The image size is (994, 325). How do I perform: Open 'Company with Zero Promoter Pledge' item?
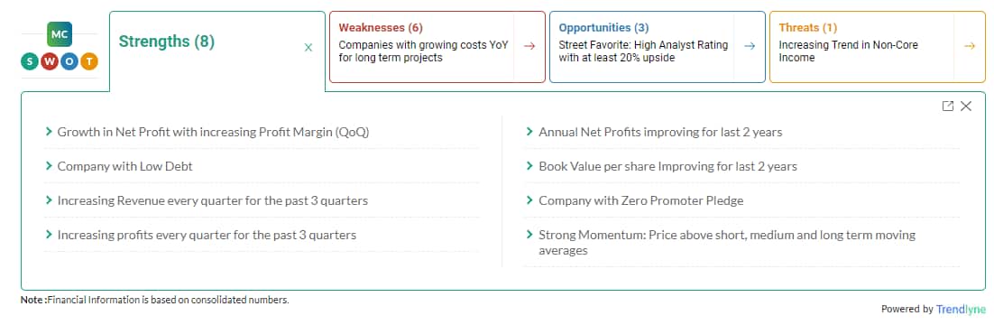[641, 200]
